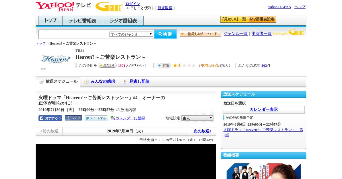Open the Yahoo! JAPAN テレビ logo

point(63,7)
